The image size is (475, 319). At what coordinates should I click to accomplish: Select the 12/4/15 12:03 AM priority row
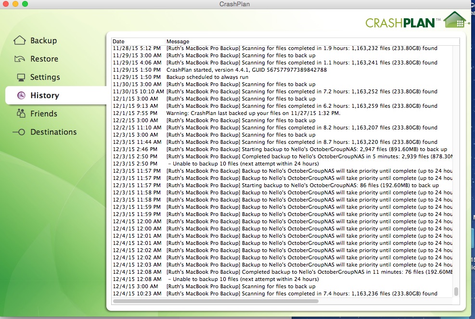tap(282, 265)
